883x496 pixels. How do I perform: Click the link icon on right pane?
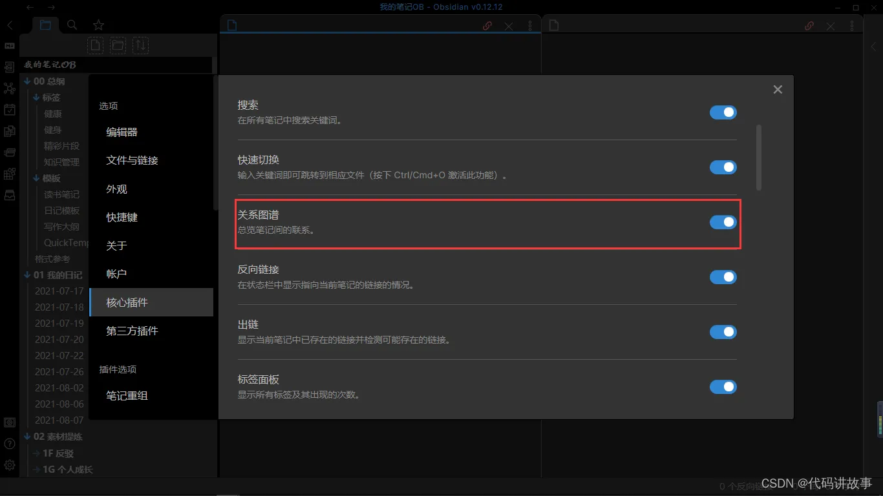click(809, 26)
